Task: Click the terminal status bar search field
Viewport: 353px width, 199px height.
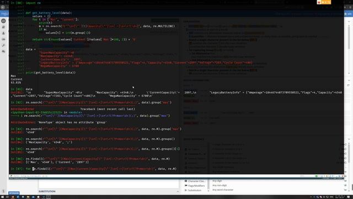Action: (x=307, y=176)
